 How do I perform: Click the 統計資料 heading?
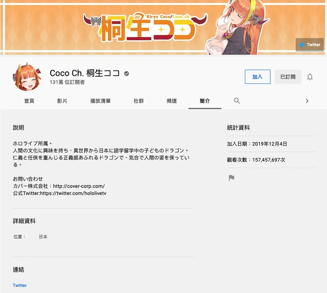[x=238, y=128]
